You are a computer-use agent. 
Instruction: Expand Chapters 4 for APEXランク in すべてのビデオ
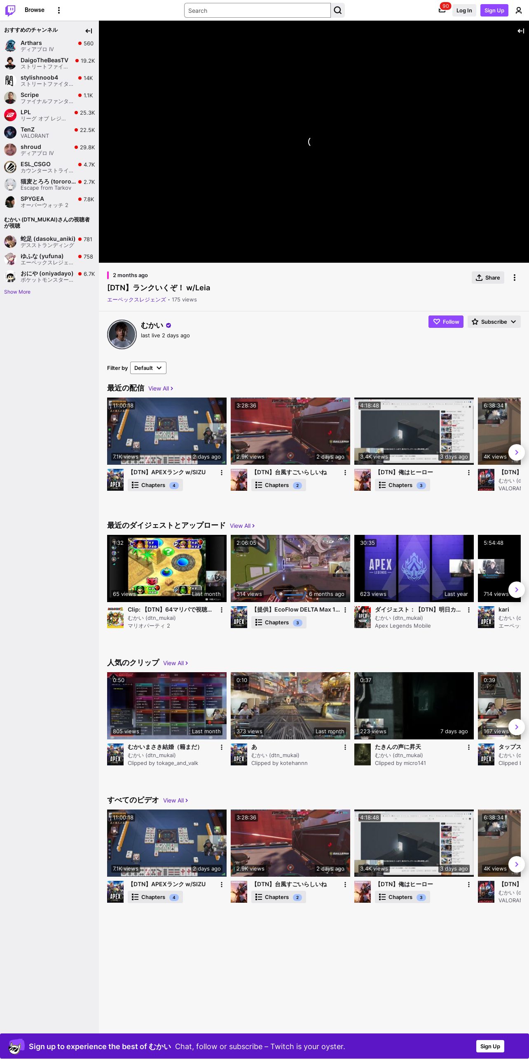pyautogui.click(x=155, y=897)
